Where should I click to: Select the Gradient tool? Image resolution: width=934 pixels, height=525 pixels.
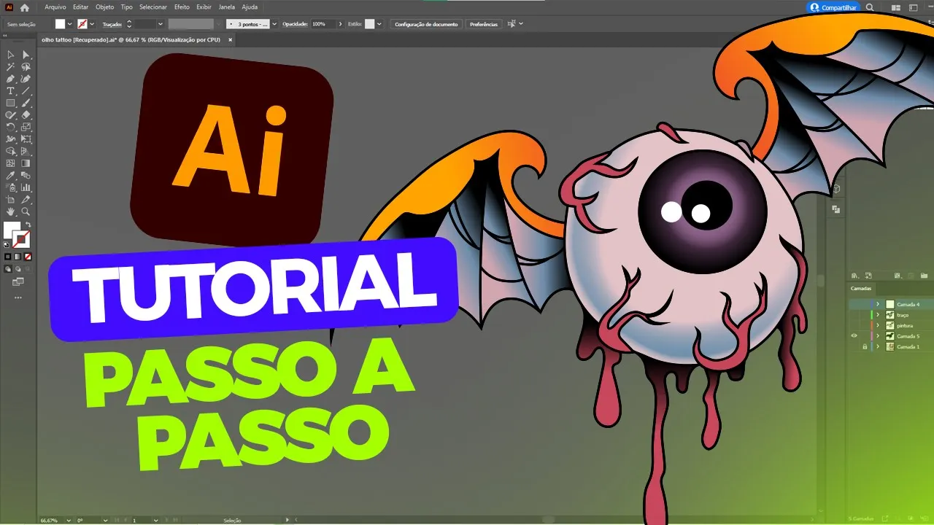[26, 163]
